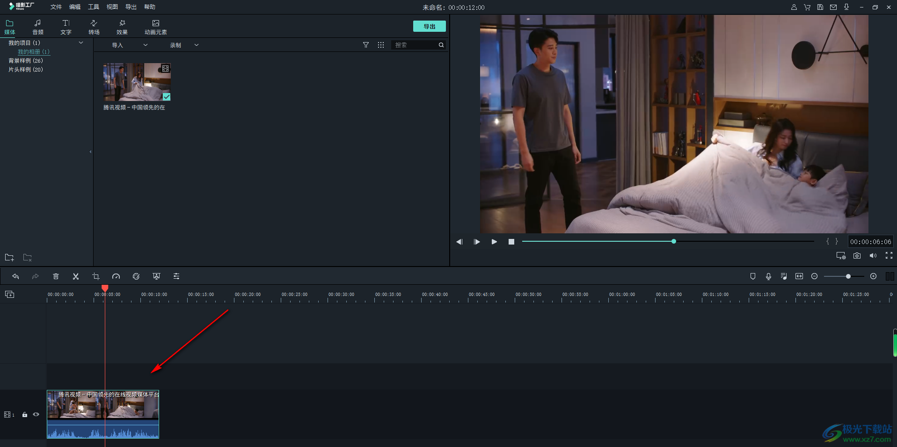Stop the preview playback
897x447 pixels.
tap(511, 242)
